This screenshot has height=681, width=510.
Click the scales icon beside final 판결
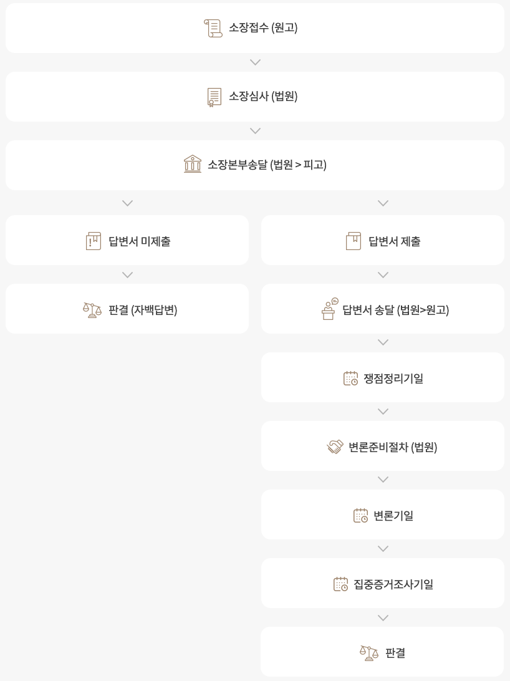(x=369, y=653)
